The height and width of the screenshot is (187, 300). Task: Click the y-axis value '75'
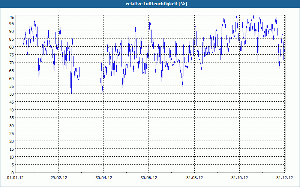click(12, 55)
